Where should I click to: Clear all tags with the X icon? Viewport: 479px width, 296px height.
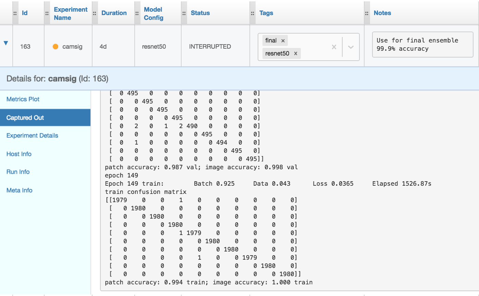tap(334, 47)
